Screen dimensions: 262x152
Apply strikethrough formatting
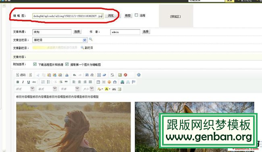(34, 82)
